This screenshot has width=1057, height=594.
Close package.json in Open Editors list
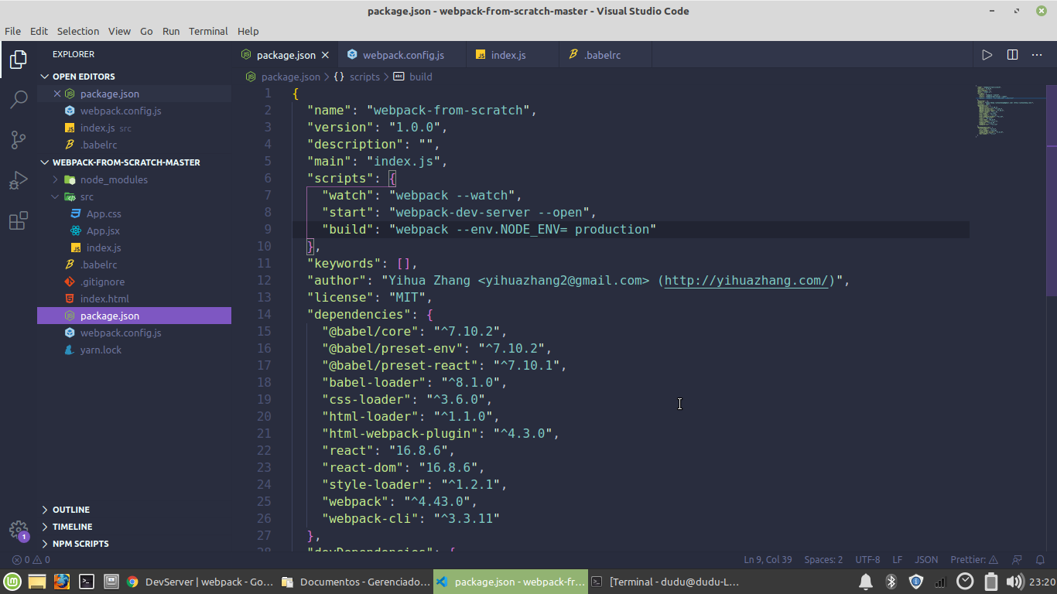coord(56,94)
